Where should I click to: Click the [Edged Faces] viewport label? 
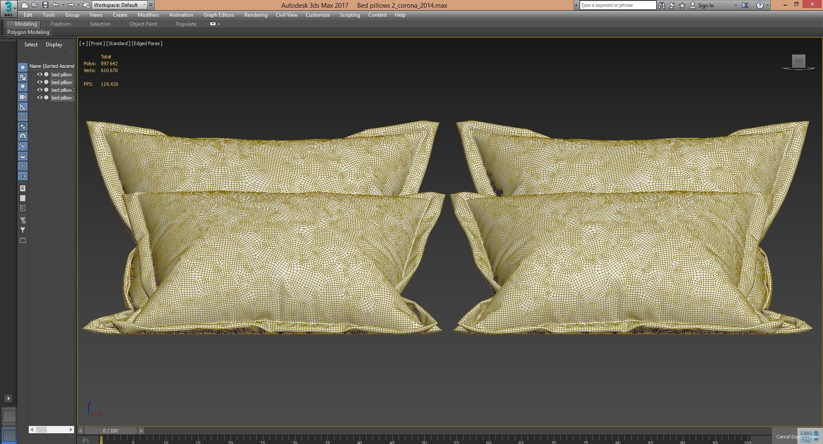147,43
